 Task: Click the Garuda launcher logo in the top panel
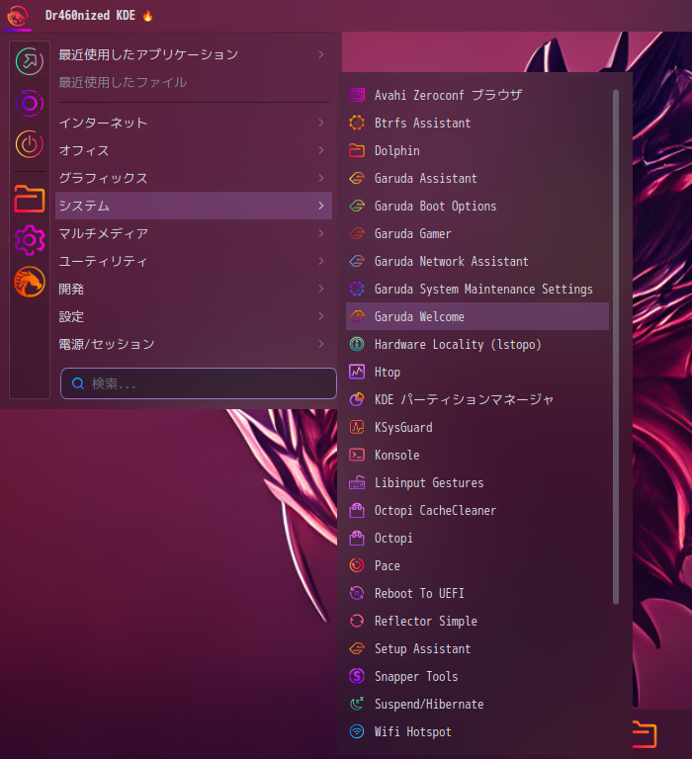[x=17, y=16]
